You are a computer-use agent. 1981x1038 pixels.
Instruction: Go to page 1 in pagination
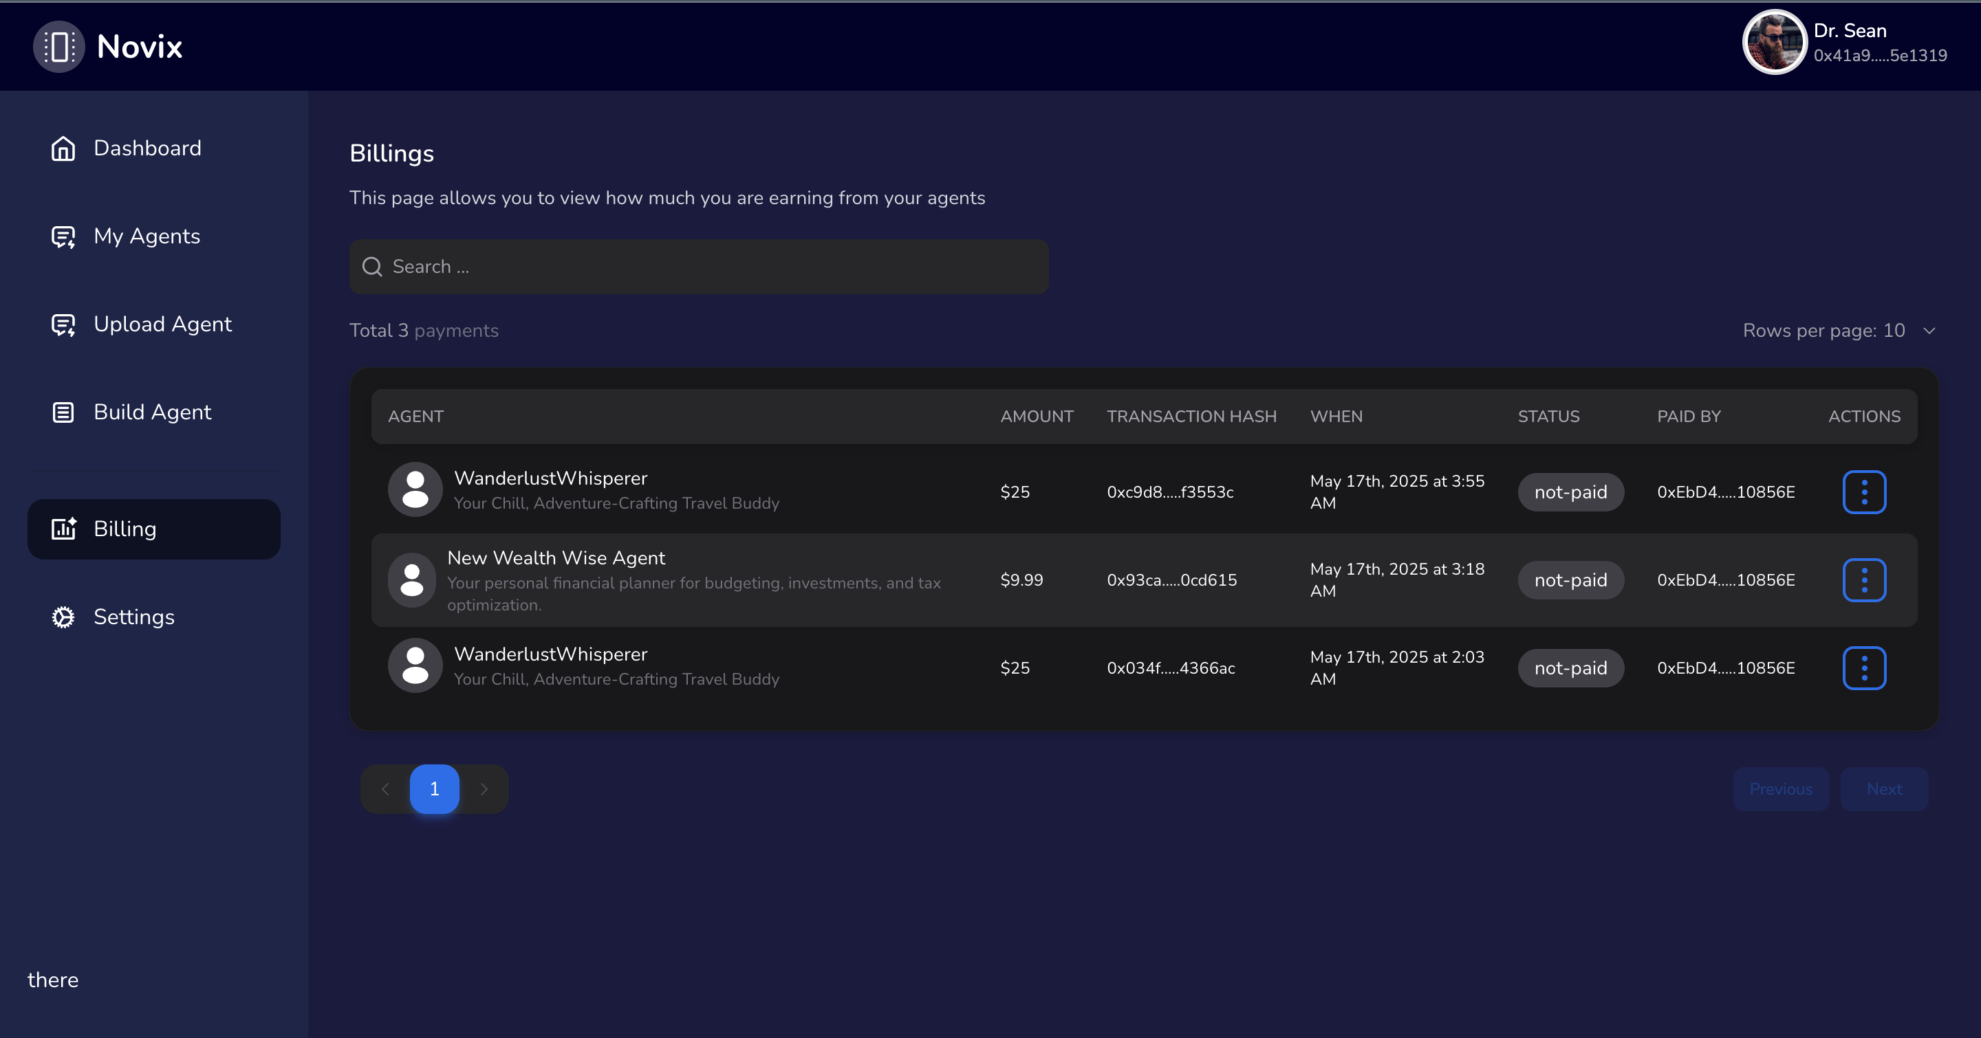click(435, 789)
